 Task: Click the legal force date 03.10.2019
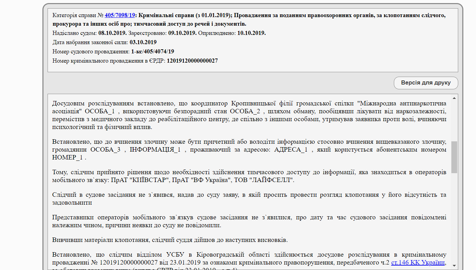coord(143,42)
